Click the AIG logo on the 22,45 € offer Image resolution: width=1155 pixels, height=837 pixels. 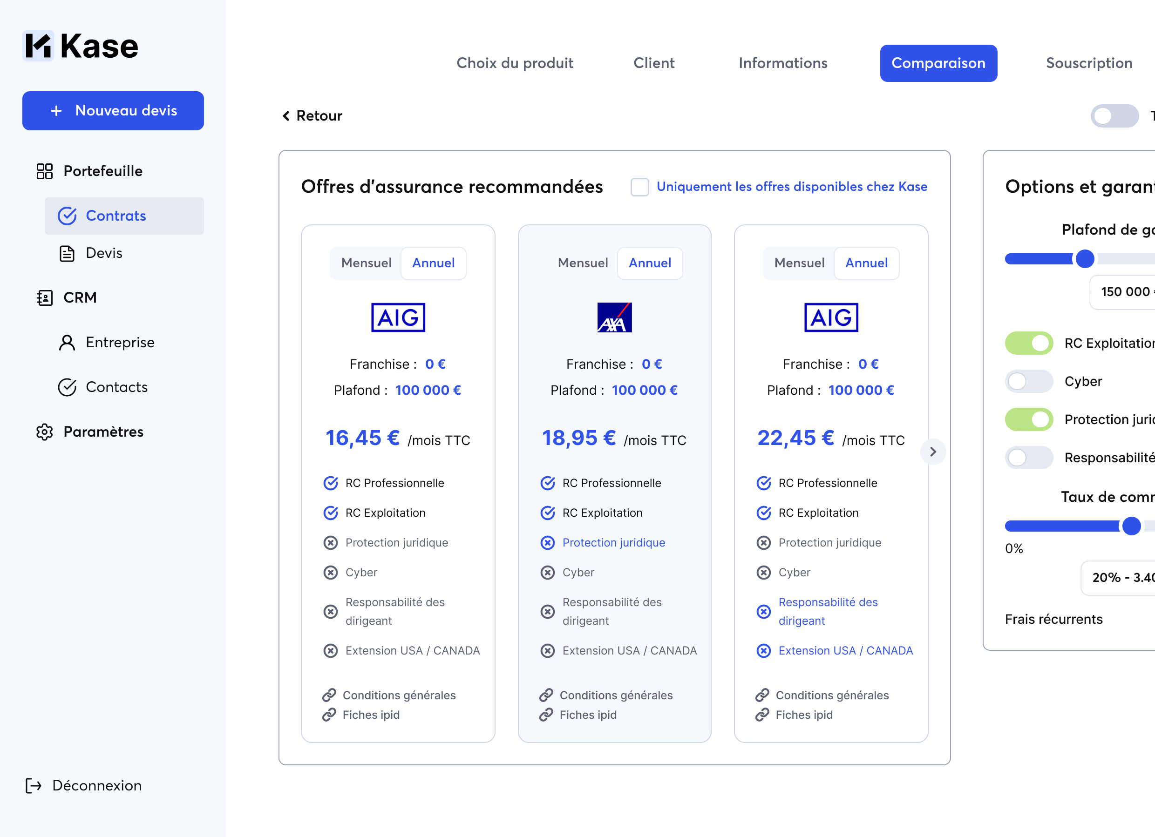click(831, 317)
